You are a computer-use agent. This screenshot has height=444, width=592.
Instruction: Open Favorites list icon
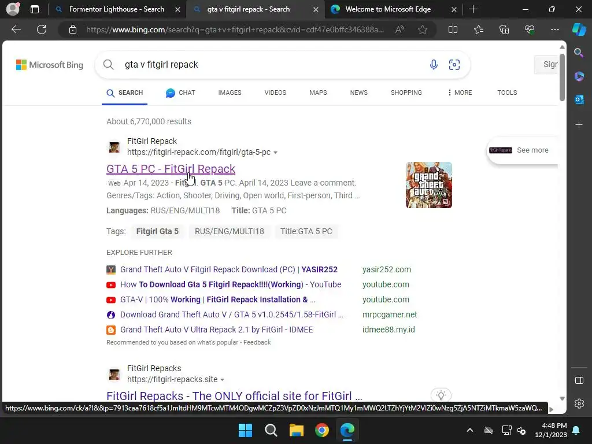click(478, 29)
